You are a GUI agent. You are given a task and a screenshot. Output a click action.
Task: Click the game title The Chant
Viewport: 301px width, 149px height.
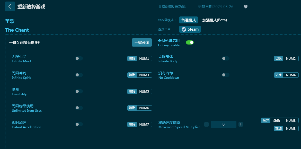(17, 30)
